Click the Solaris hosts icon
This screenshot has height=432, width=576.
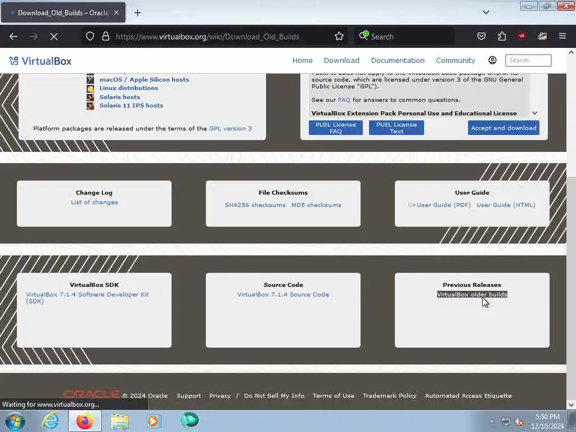point(90,97)
